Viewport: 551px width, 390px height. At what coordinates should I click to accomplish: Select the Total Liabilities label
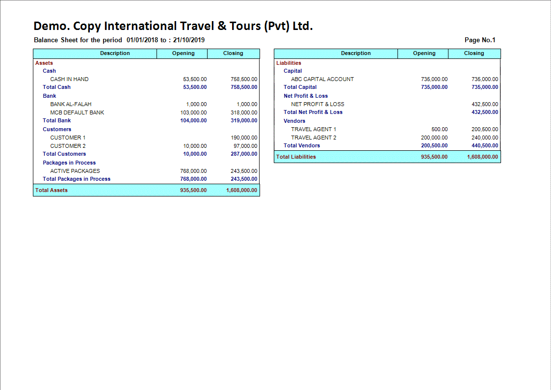[296, 157]
